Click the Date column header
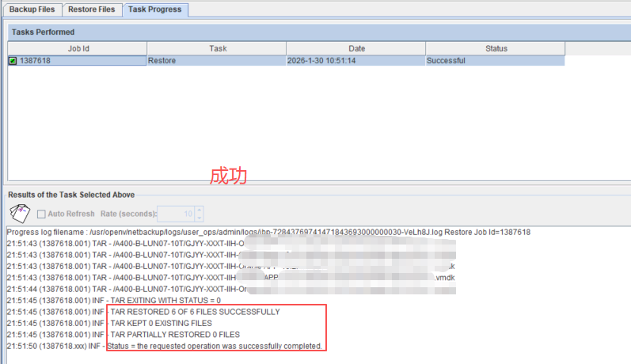Screen dimensions: 631x364 (355, 48)
